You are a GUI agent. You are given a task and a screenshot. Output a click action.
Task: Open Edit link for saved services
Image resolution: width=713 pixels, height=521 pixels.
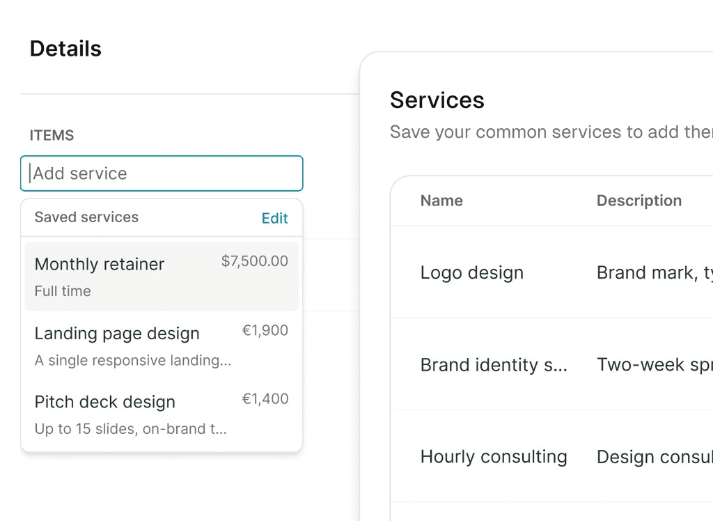pos(274,219)
